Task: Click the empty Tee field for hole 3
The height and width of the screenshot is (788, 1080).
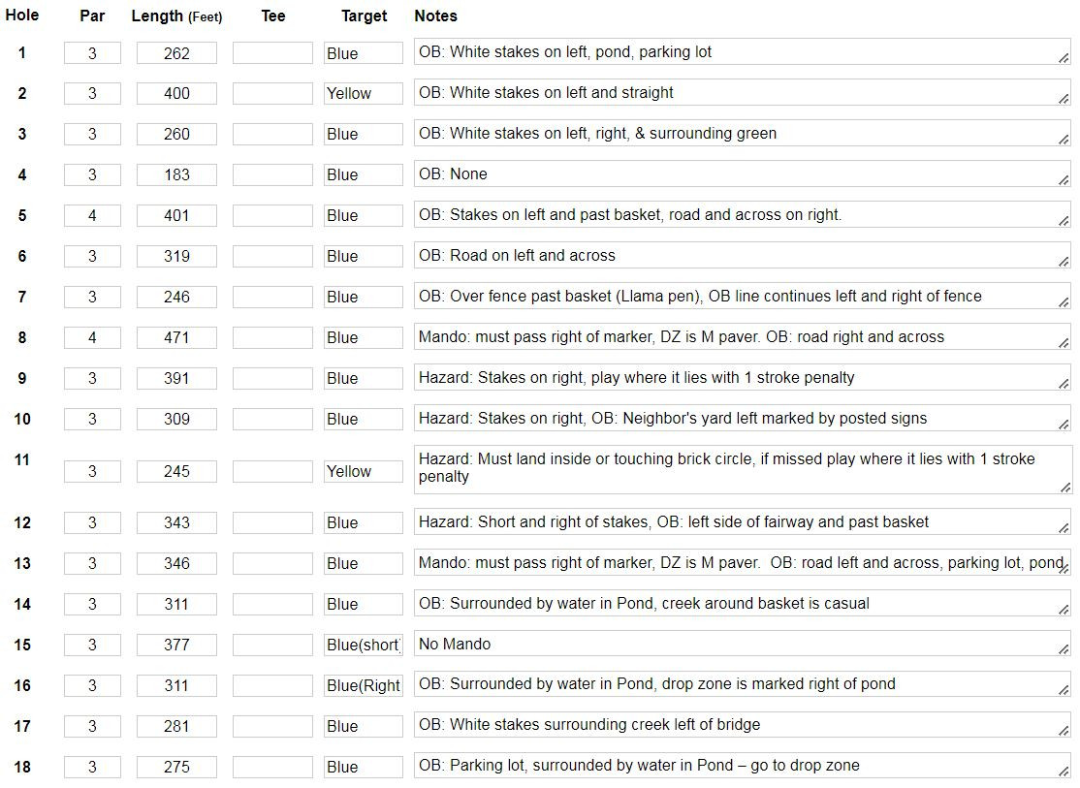Action: click(272, 135)
